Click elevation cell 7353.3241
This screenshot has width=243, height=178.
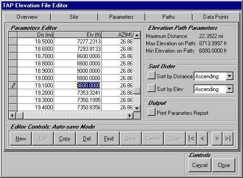point(78,92)
